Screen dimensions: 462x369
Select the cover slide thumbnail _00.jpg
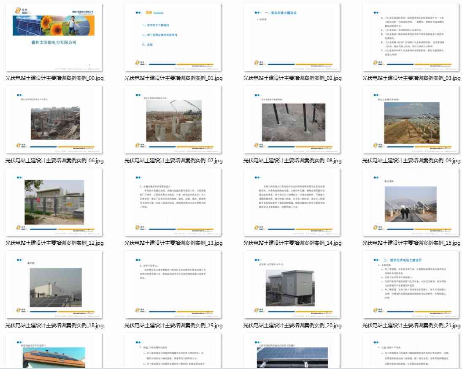click(x=54, y=37)
